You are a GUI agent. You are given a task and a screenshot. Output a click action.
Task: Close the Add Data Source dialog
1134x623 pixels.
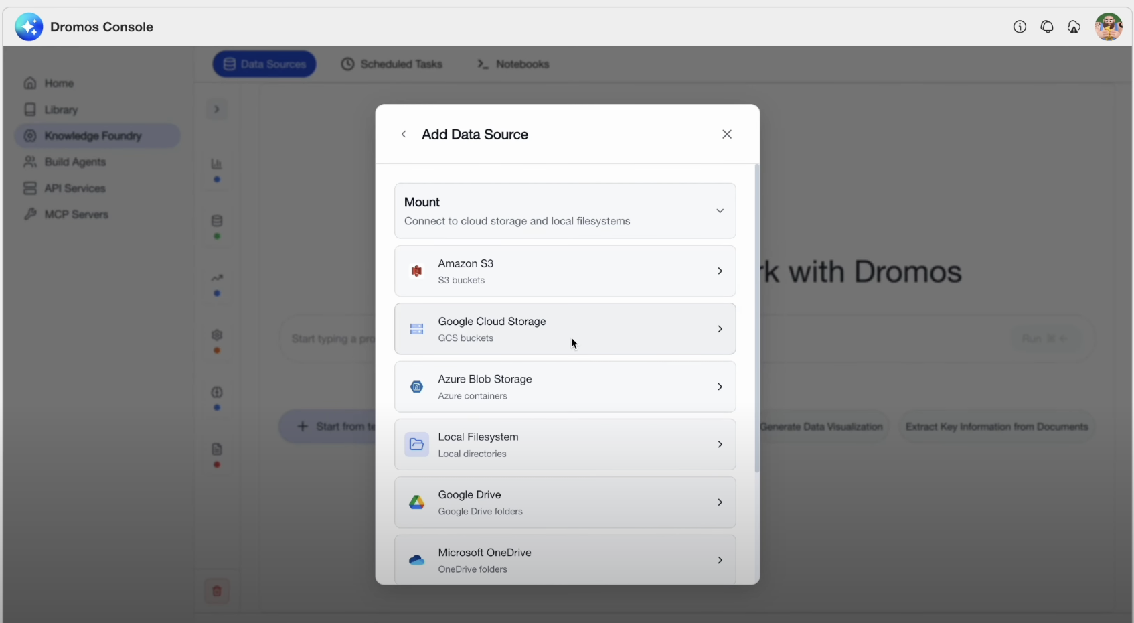(x=727, y=135)
